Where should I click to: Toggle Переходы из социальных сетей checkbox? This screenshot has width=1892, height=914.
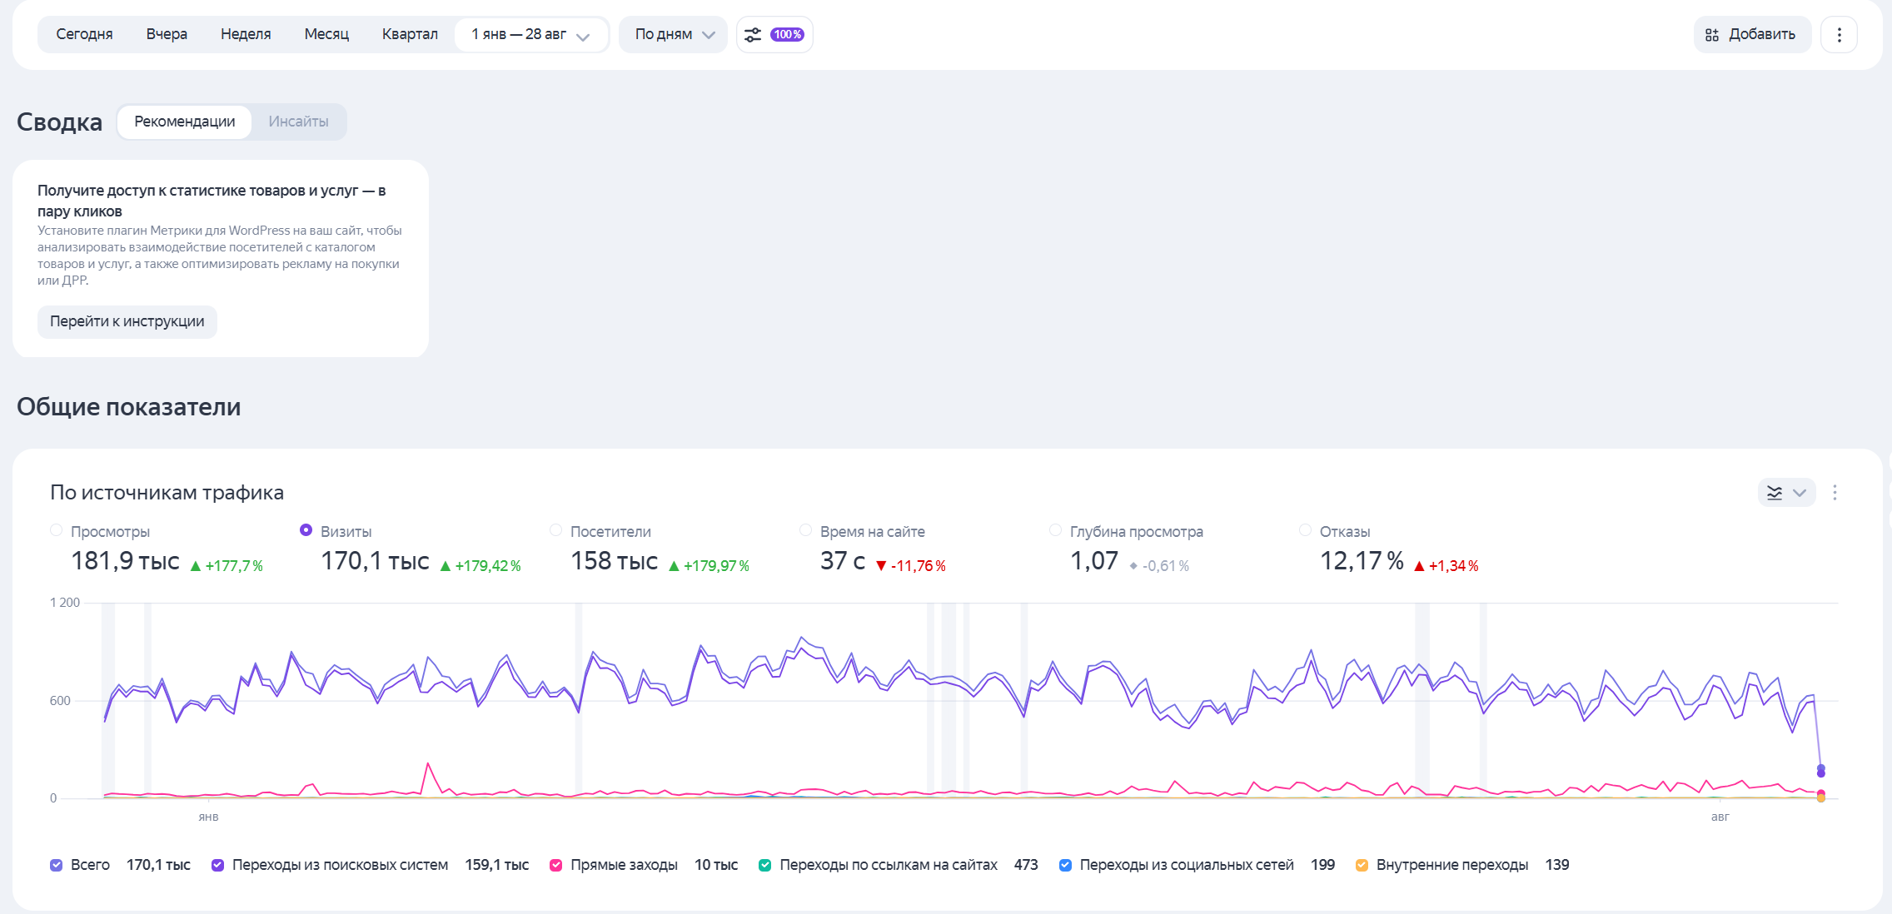[1065, 865]
